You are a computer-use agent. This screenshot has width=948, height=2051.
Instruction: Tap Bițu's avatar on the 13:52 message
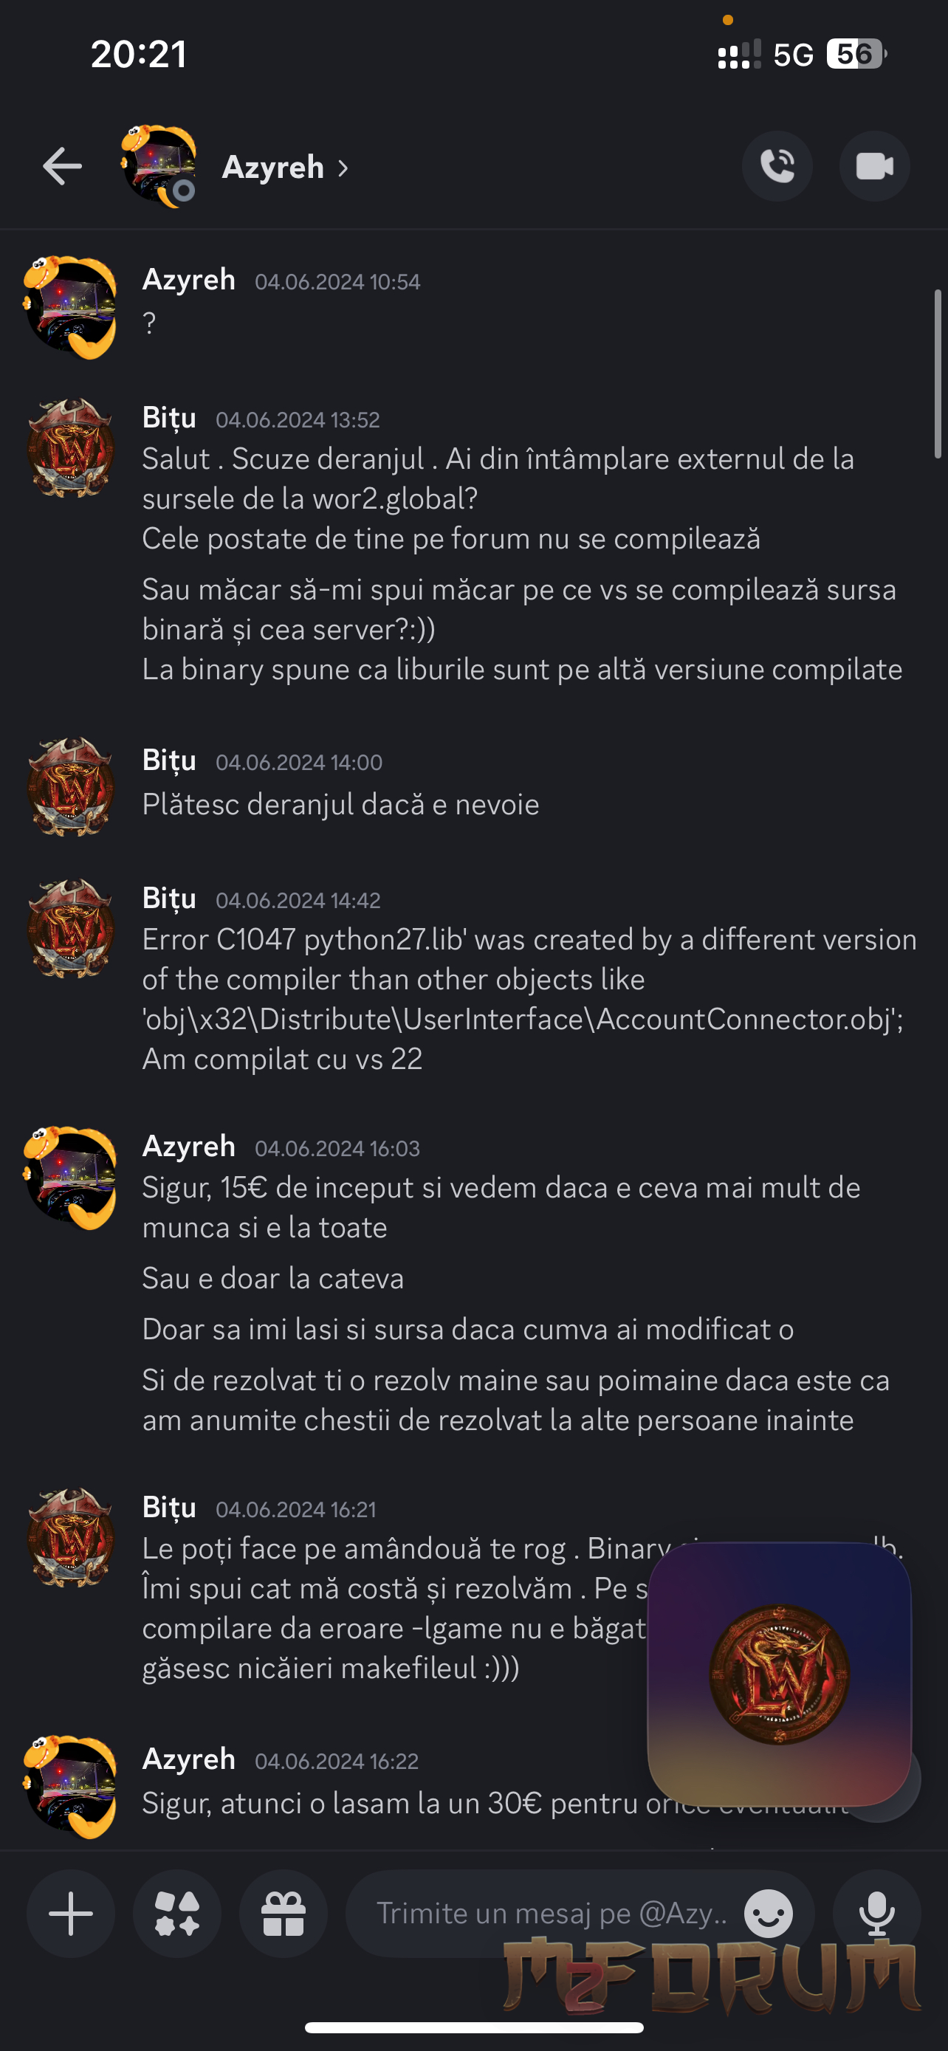(x=71, y=448)
